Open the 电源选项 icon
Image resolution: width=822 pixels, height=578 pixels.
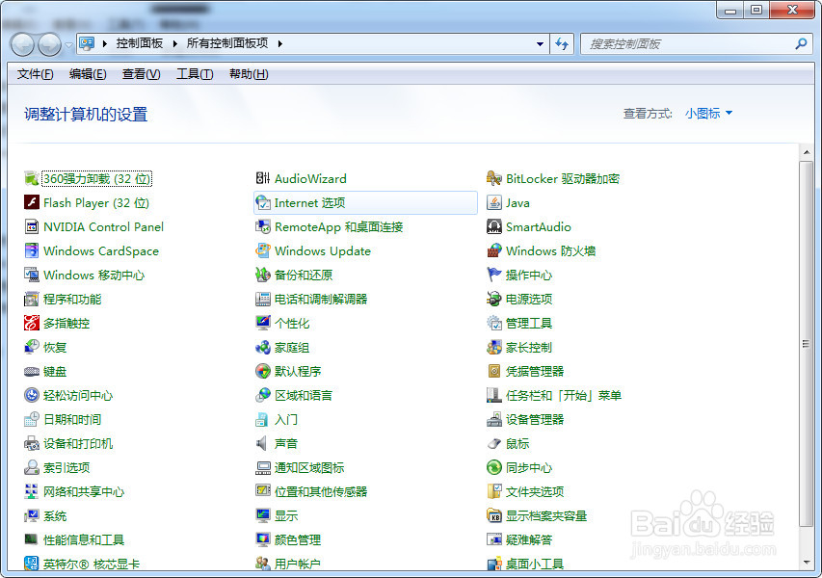point(493,300)
